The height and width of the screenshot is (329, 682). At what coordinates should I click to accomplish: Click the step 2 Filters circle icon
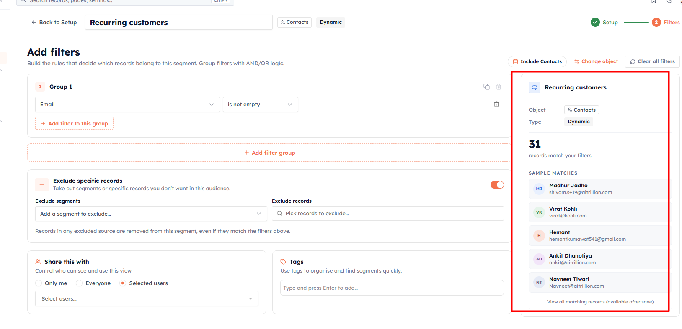point(656,22)
